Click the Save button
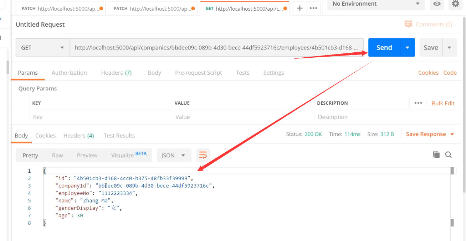Screen dimensions: 466x241 click(431, 48)
